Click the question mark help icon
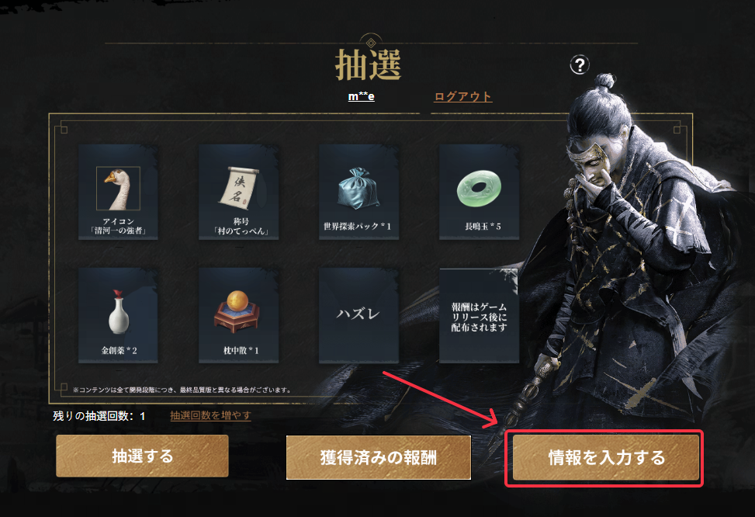 [x=580, y=64]
